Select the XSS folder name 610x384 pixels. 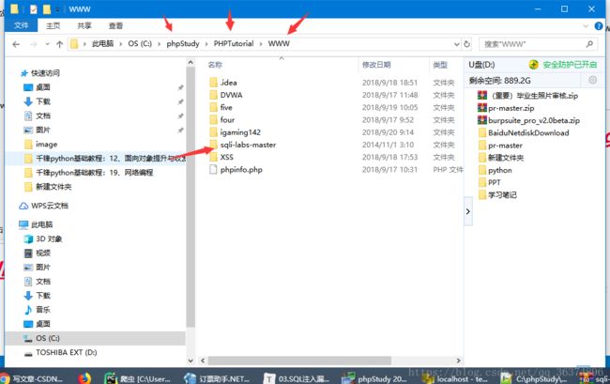coord(227,157)
